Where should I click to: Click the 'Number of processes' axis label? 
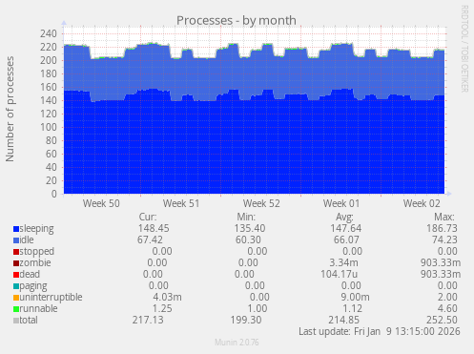click(10, 109)
